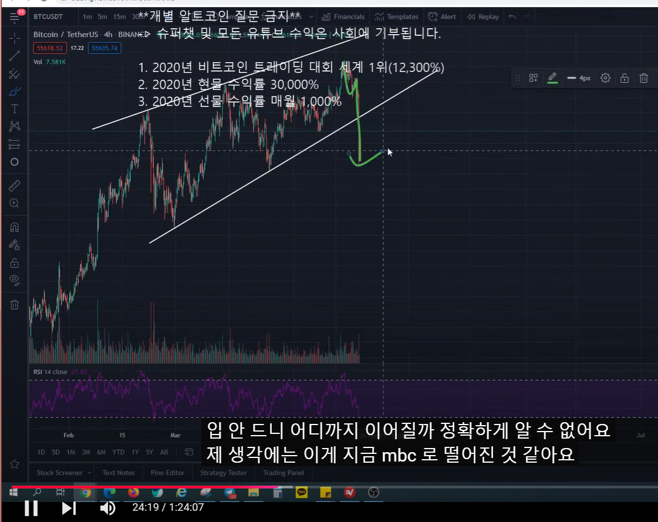This screenshot has width=658, height=522.
Task: Delete the selected drawing from floating toolbar
Action: [644, 78]
